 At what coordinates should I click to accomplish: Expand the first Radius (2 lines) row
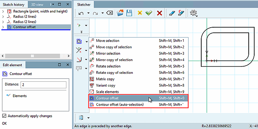click(3, 17)
